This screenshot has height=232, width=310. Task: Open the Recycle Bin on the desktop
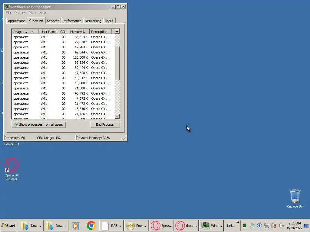point(295,198)
